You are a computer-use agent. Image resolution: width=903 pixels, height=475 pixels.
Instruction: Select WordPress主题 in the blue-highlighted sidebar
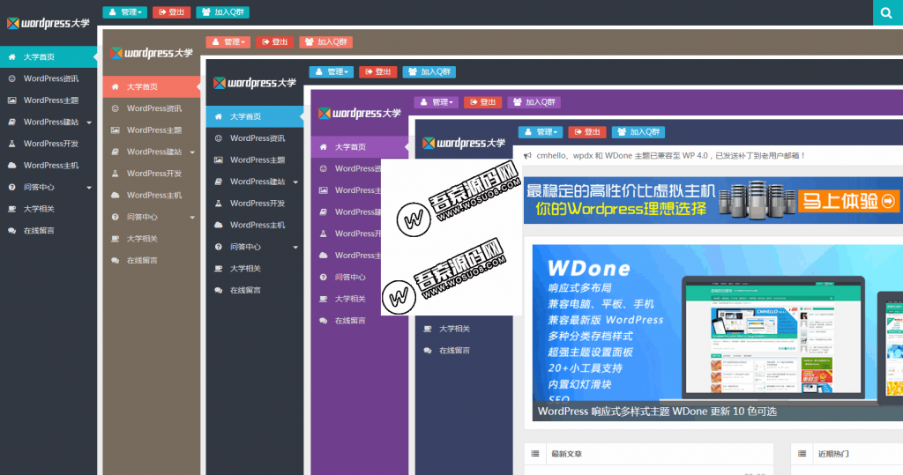pyautogui.click(x=257, y=160)
